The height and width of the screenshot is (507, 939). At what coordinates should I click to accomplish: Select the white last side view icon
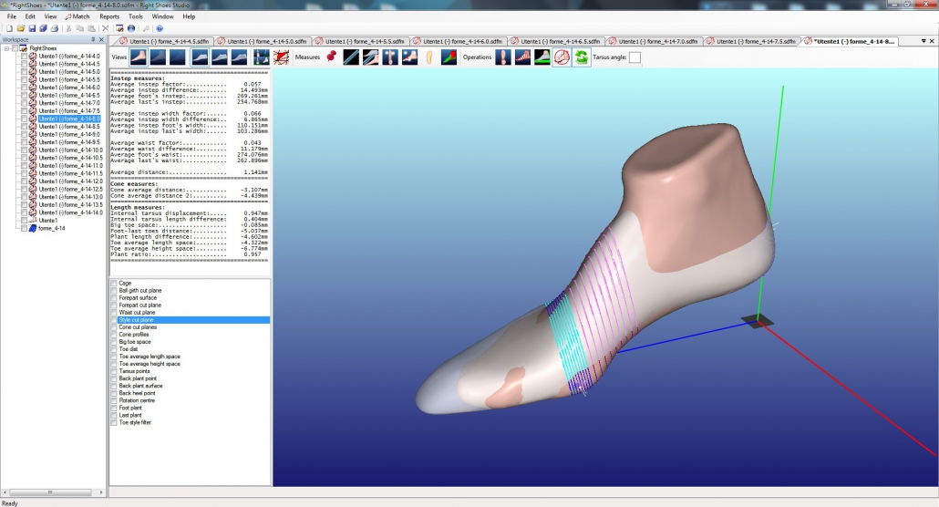pos(200,57)
